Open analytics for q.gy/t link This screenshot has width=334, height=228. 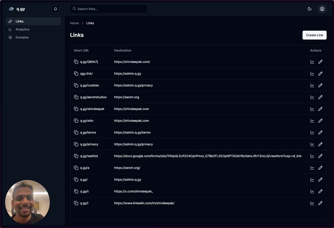pos(312,191)
